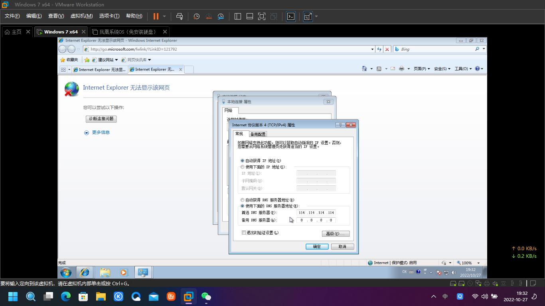
Task: Click the 备用 DNS 服务器 input field
Action: (x=316, y=220)
